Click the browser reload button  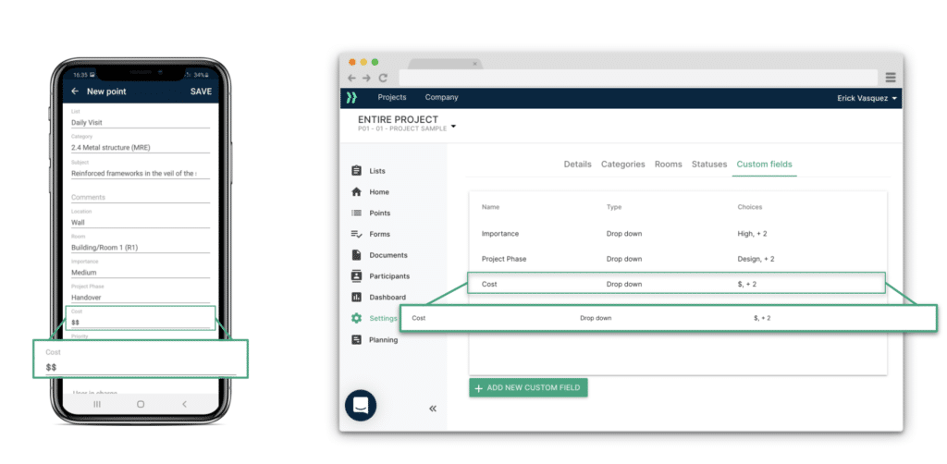click(x=383, y=78)
